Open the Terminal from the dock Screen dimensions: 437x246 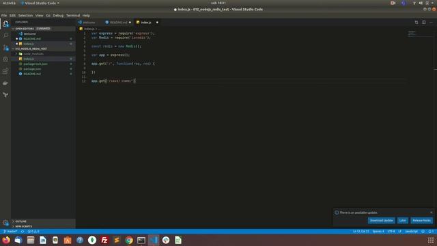pos(141,240)
